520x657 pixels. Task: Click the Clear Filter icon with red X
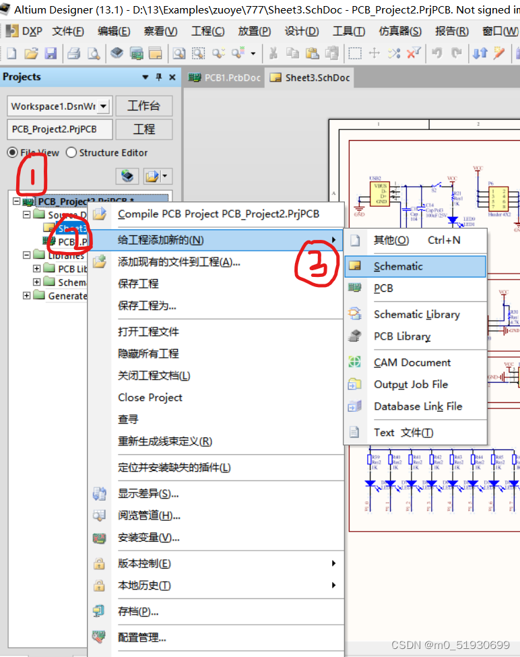[x=414, y=53]
